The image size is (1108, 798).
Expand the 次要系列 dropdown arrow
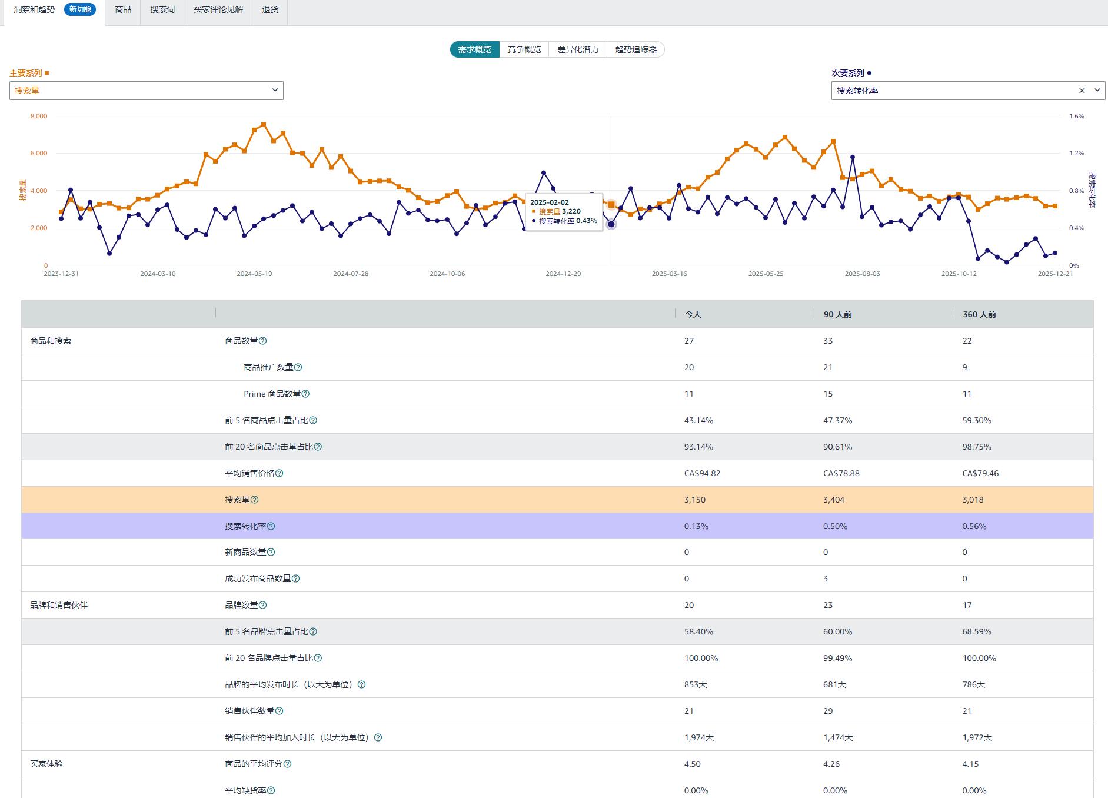pyautogui.click(x=1097, y=91)
